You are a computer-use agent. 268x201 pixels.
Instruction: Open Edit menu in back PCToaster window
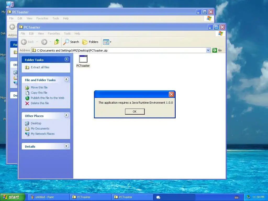coord(20,18)
